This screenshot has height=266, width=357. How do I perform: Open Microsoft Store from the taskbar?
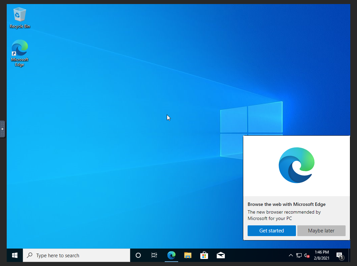[x=204, y=255]
